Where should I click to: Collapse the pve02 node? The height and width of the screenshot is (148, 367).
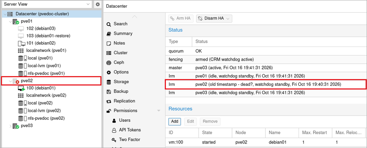[x=10, y=81]
